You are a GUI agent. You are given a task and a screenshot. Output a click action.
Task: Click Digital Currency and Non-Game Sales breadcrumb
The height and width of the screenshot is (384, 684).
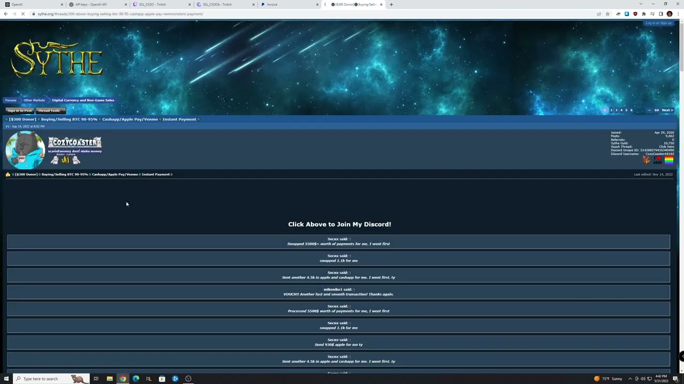tap(83, 100)
